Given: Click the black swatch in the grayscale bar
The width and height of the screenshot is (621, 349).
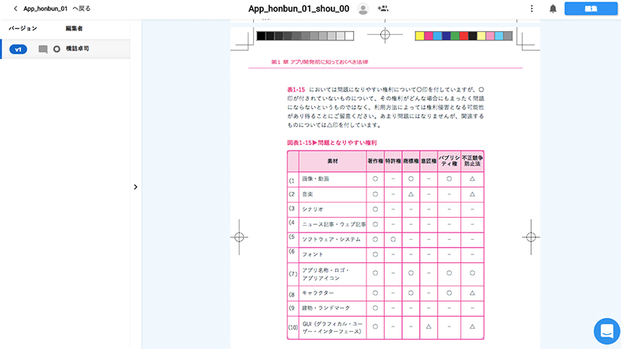Looking at the screenshot, I should click(x=261, y=36).
